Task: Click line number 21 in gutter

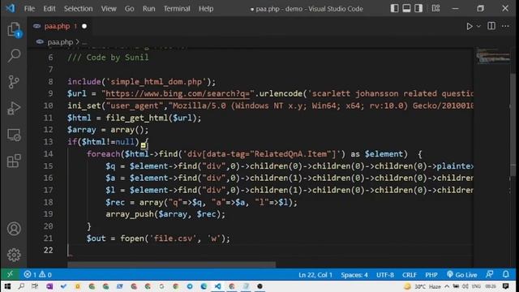Action: (x=49, y=238)
